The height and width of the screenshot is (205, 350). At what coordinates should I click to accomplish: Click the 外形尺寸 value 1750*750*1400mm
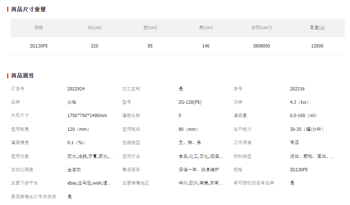87,115
